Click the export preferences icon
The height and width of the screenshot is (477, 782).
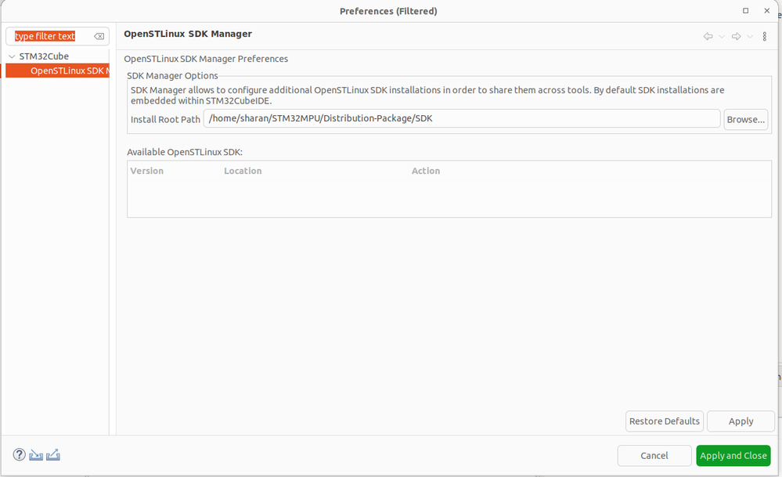[53, 455]
